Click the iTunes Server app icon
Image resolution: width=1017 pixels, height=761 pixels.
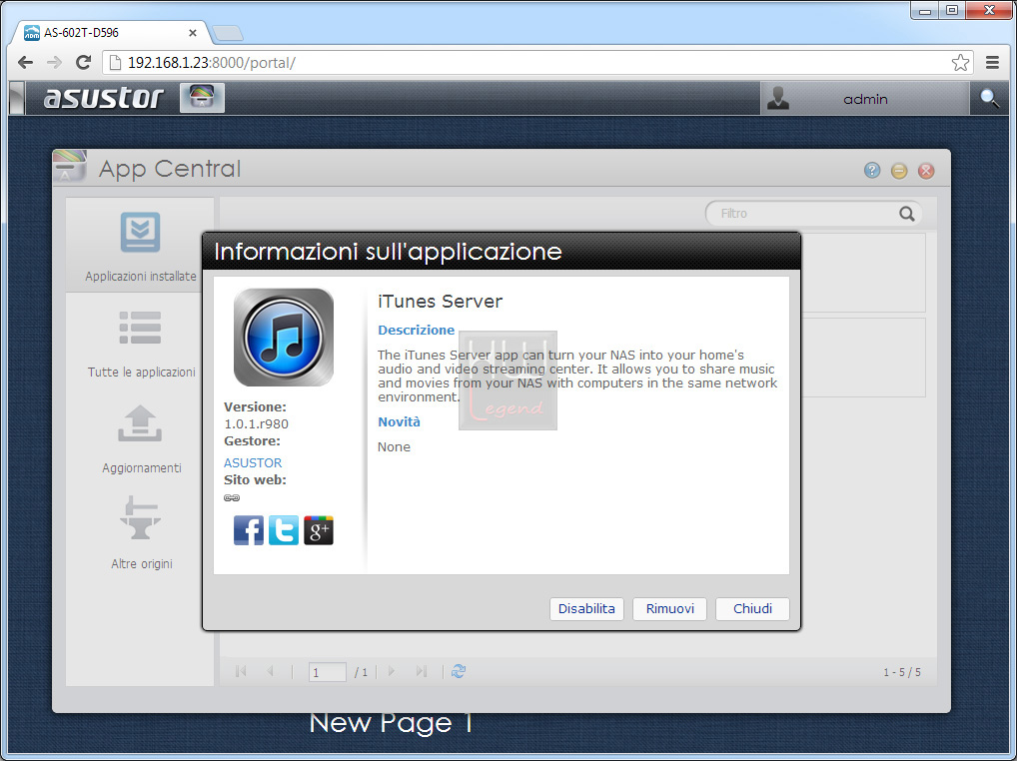(x=284, y=338)
